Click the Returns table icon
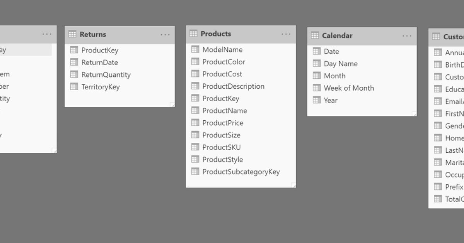This screenshot has width=464, height=243. [x=72, y=34]
